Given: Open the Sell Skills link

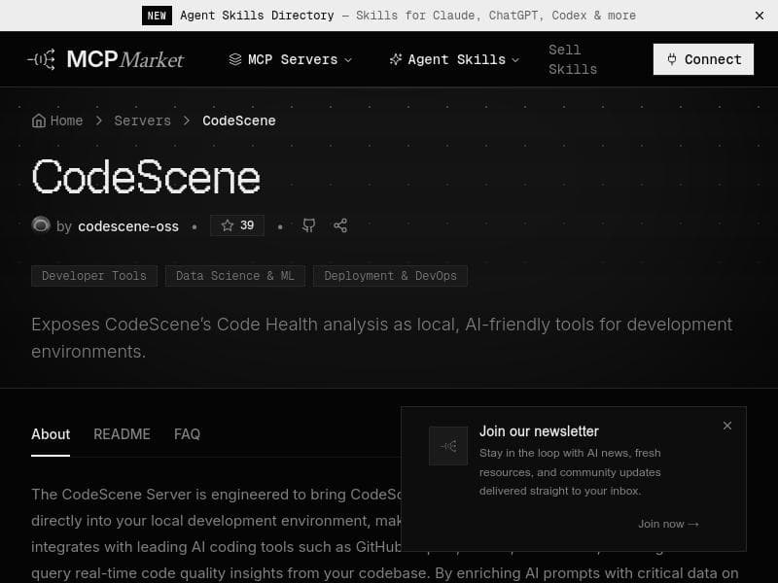Looking at the screenshot, I should pyautogui.click(x=573, y=59).
